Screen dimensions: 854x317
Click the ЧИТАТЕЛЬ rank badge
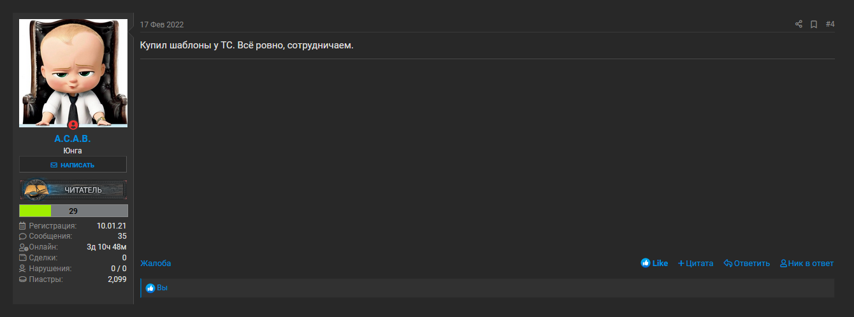73,190
